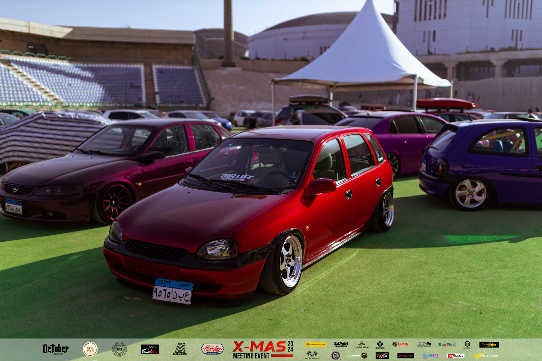
Task: Click the Händler Auto Service badge
Action: [x=212, y=349]
